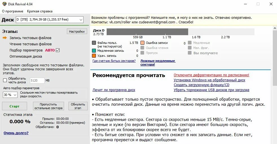Toggle the АВТО checkbox
The image size is (277, 144).
point(58,50)
